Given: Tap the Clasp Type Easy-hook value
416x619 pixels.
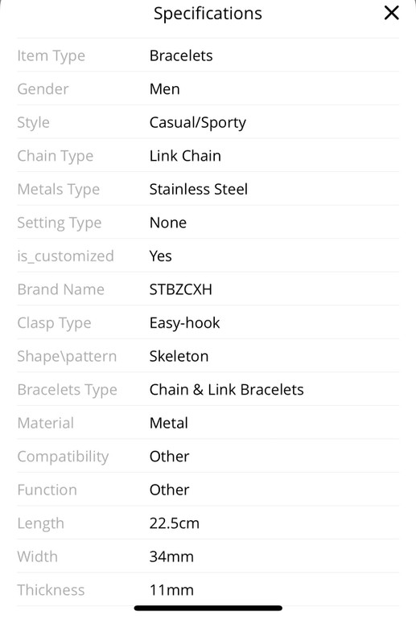Looking at the screenshot, I should tap(184, 323).
